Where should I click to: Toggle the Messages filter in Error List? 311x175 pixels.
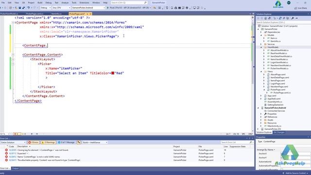(66, 142)
